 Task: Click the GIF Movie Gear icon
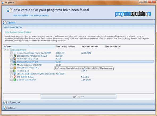coord(15,59)
